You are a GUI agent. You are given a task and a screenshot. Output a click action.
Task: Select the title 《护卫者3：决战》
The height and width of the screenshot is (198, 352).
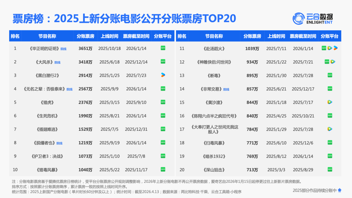pos(47,157)
